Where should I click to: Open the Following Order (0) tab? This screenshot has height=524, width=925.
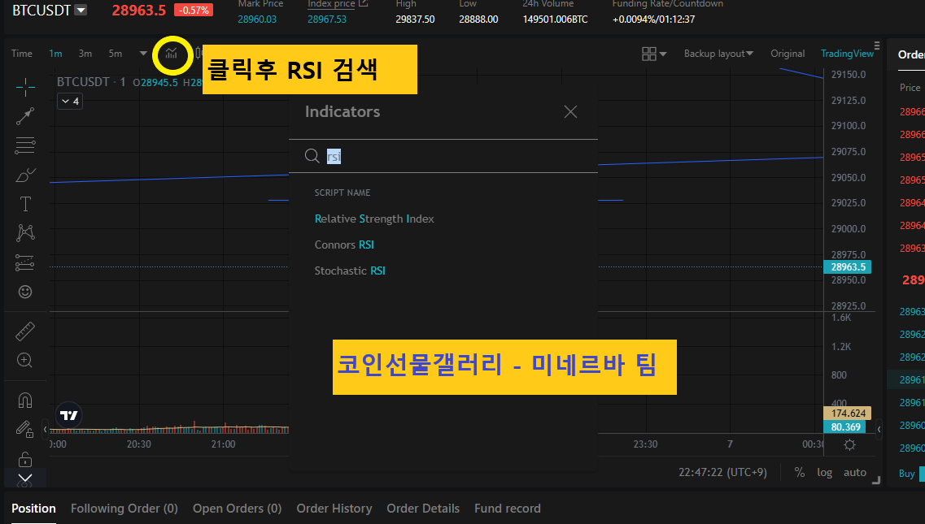point(124,508)
